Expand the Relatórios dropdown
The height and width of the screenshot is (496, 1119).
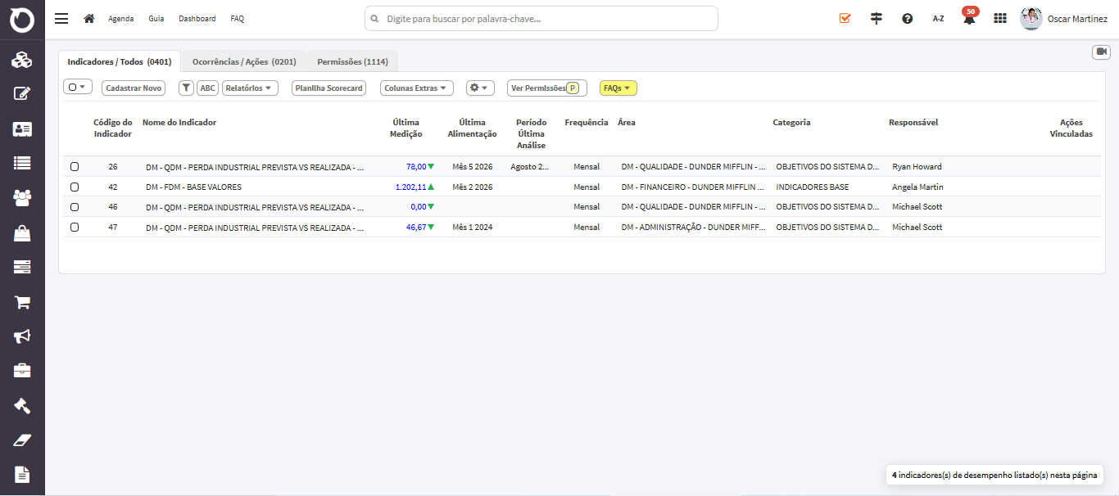click(250, 88)
